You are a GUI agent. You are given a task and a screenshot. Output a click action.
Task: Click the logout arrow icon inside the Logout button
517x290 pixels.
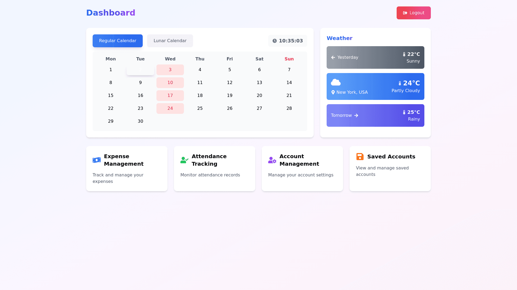406,13
